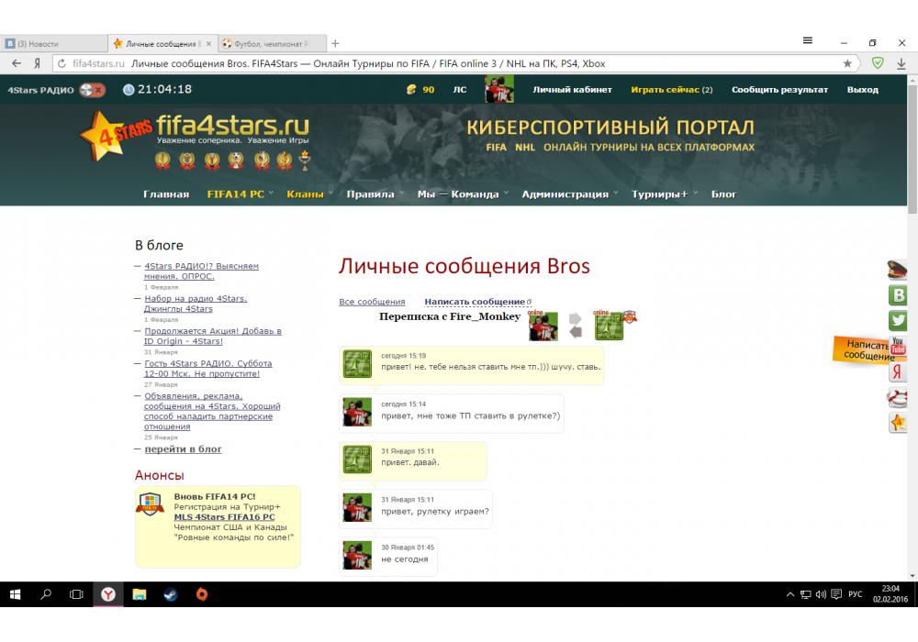
Task: Open Steam from the taskbar
Action: 171,594
